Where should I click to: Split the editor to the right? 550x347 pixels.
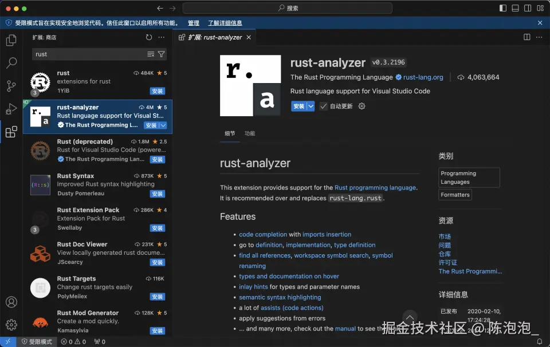pos(527,37)
